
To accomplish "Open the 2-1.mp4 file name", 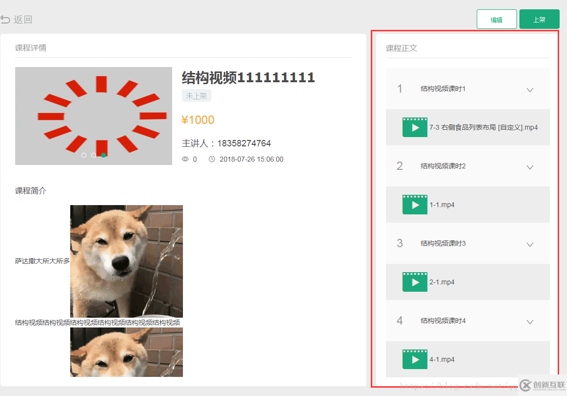I will tap(442, 282).
